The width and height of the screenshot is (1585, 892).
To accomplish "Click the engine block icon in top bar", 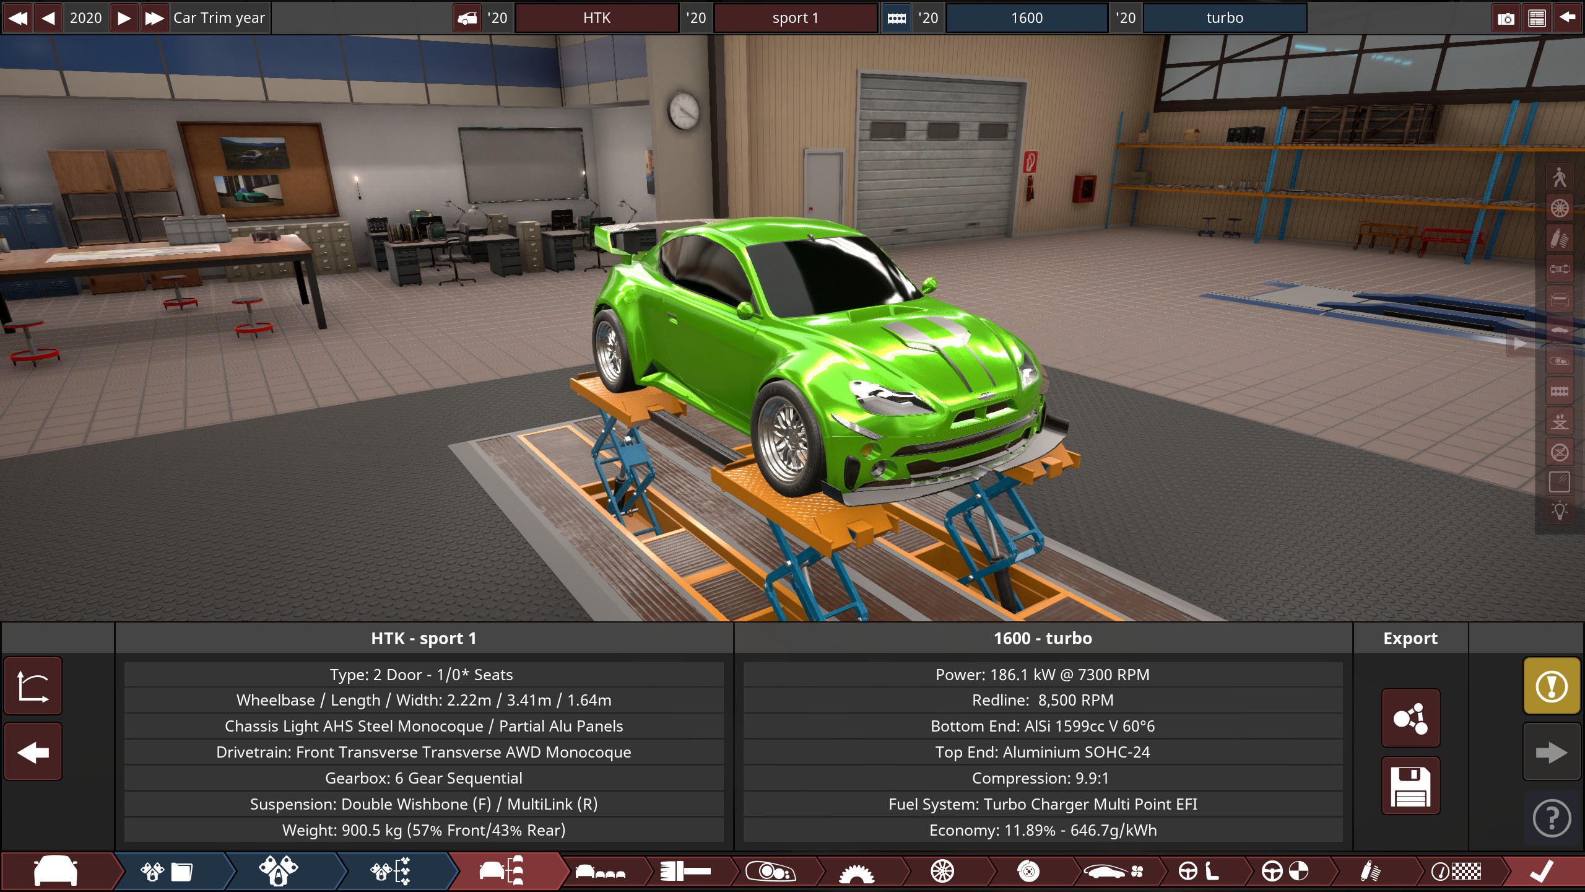I will click(x=897, y=18).
